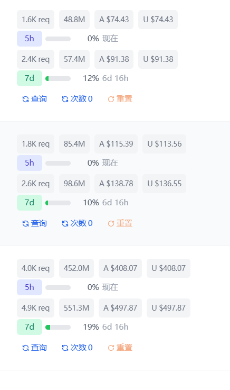Select the 7d badge showing 12% usage
Image resolution: width=230 pixels, height=390 pixels.
click(x=30, y=78)
